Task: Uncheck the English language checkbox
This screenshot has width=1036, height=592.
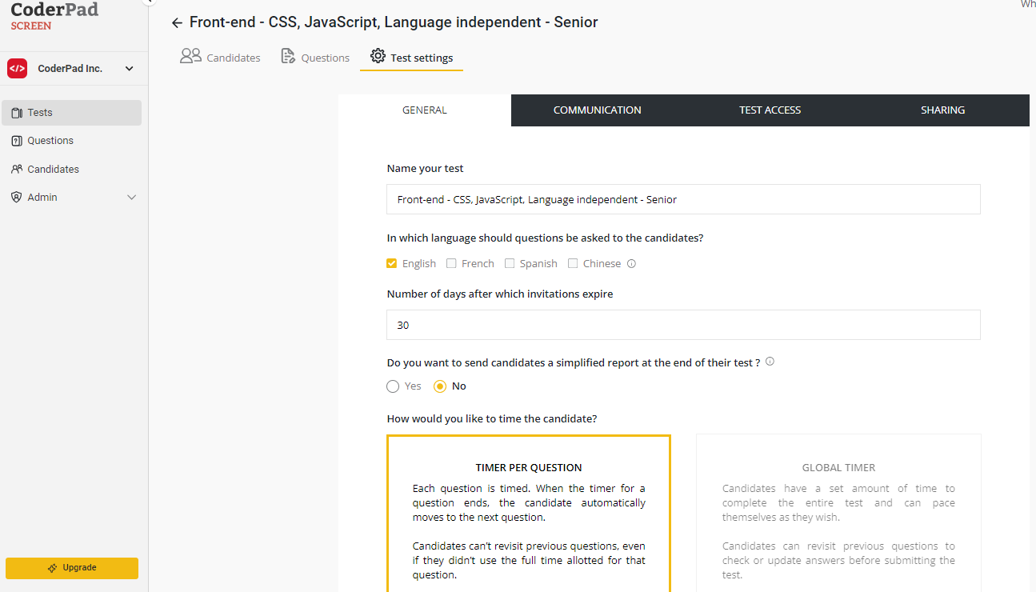Action: [x=392, y=263]
